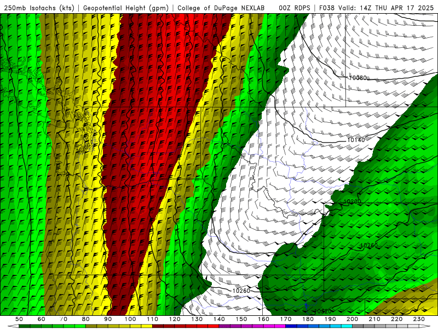Select the bright yellow swatch ending at 110
Screen dimensions: 438x329
(147, 326)
